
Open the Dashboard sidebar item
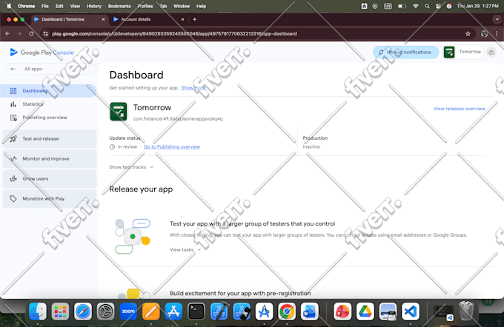[48, 91]
